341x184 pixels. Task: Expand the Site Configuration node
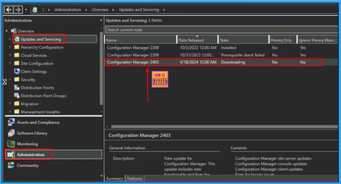[10, 63]
